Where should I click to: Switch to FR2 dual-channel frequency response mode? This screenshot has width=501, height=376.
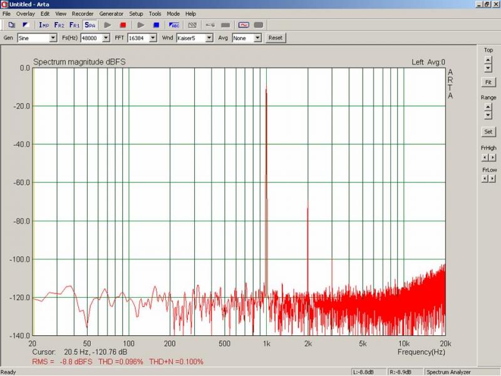(59, 25)
